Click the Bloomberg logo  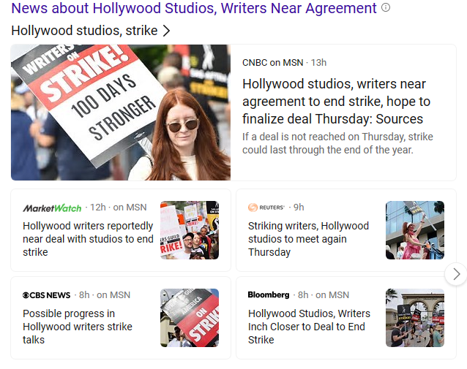(269, 295)
